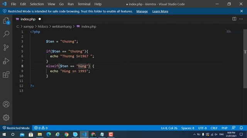The width and height of the screenshot is (247, 138).
Task: Click the xampp breadcrumb segment
Action: 28,26
